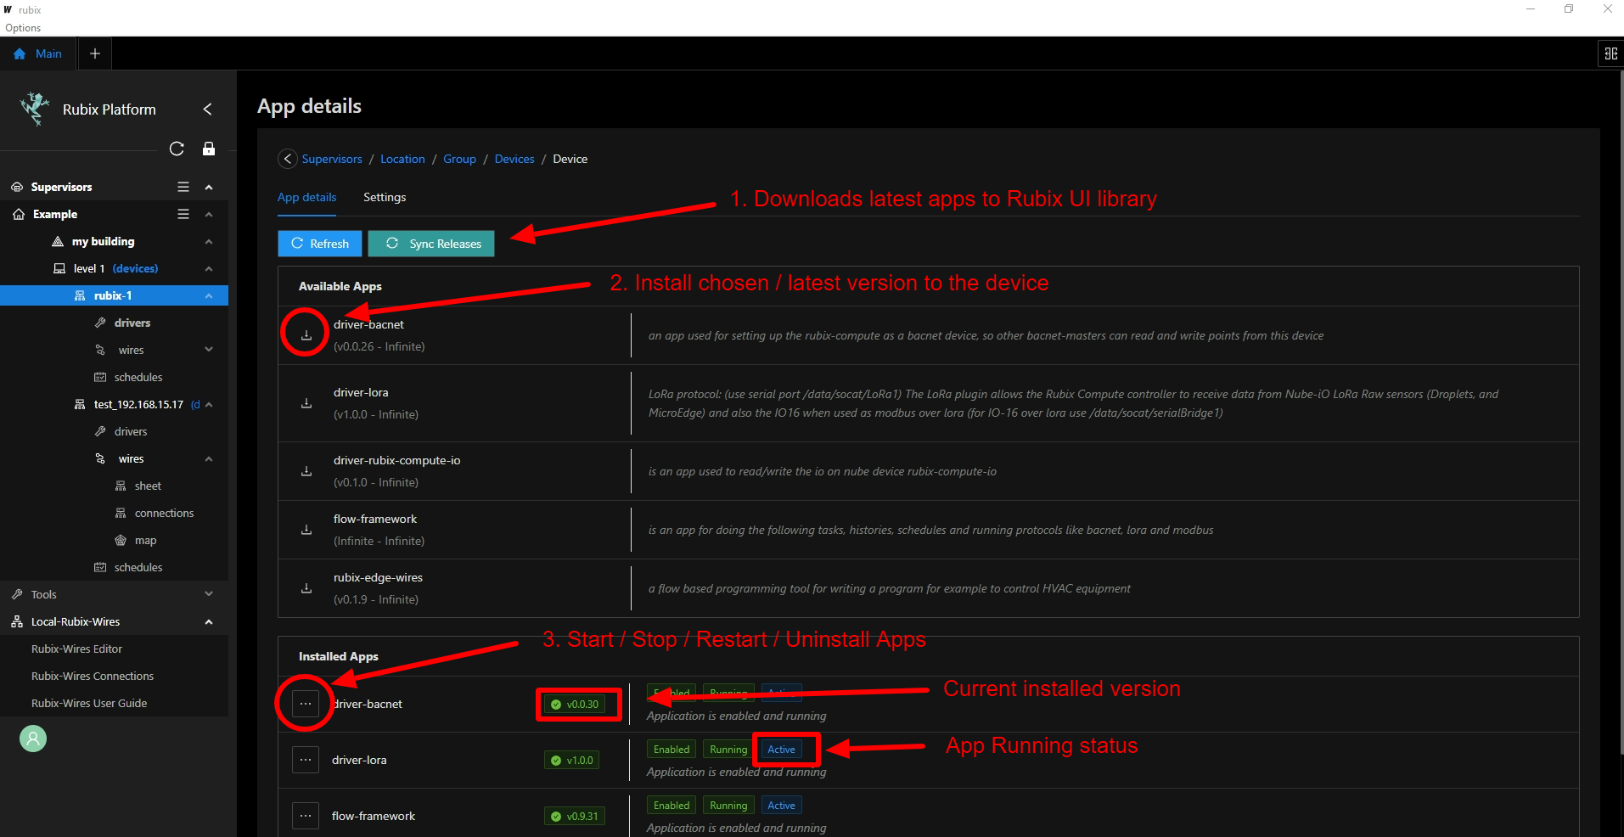Collapse the Example location

coord(209,214)
